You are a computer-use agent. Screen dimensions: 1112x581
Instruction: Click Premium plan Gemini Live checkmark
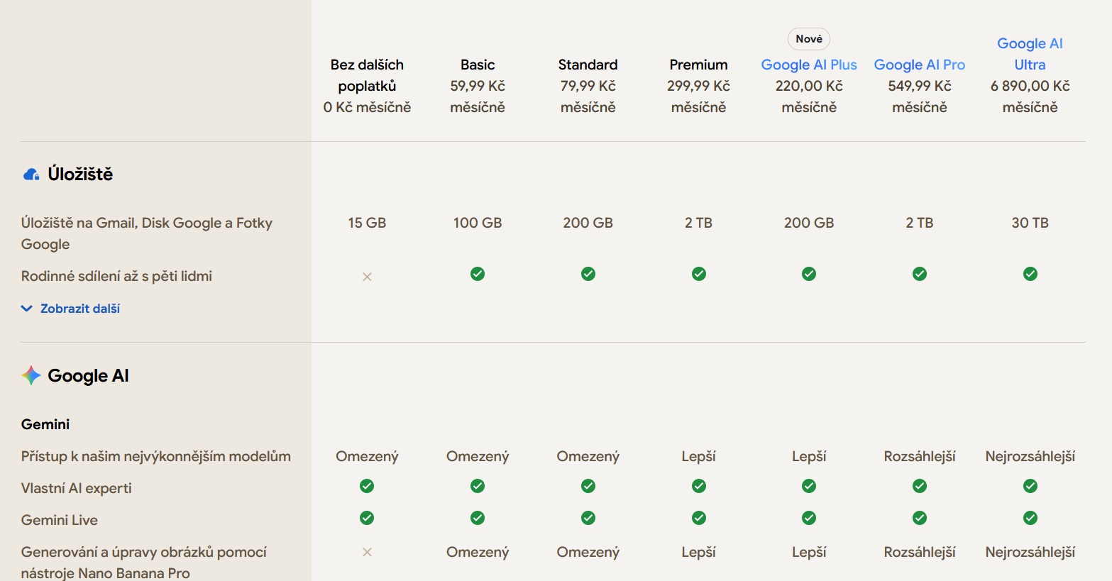click(698, 518)
